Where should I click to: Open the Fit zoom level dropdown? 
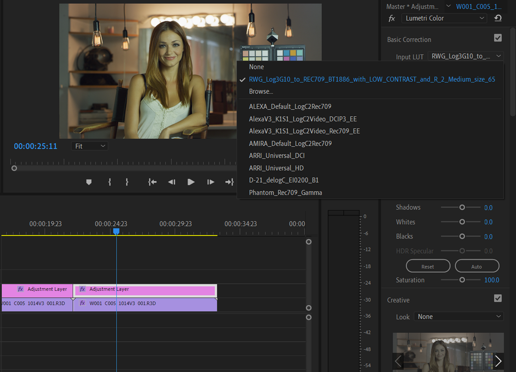(90, 146)
